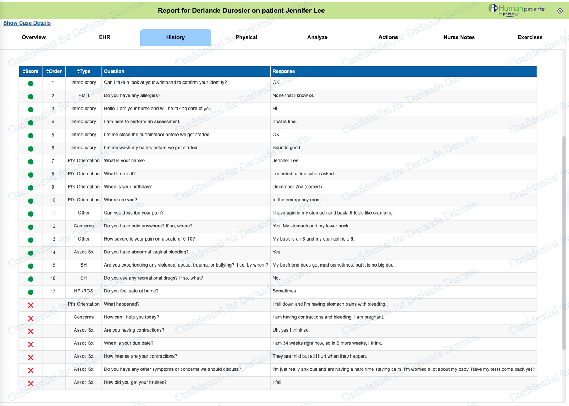Click the response 'In the emergency room.'

(x=297, y=200)
